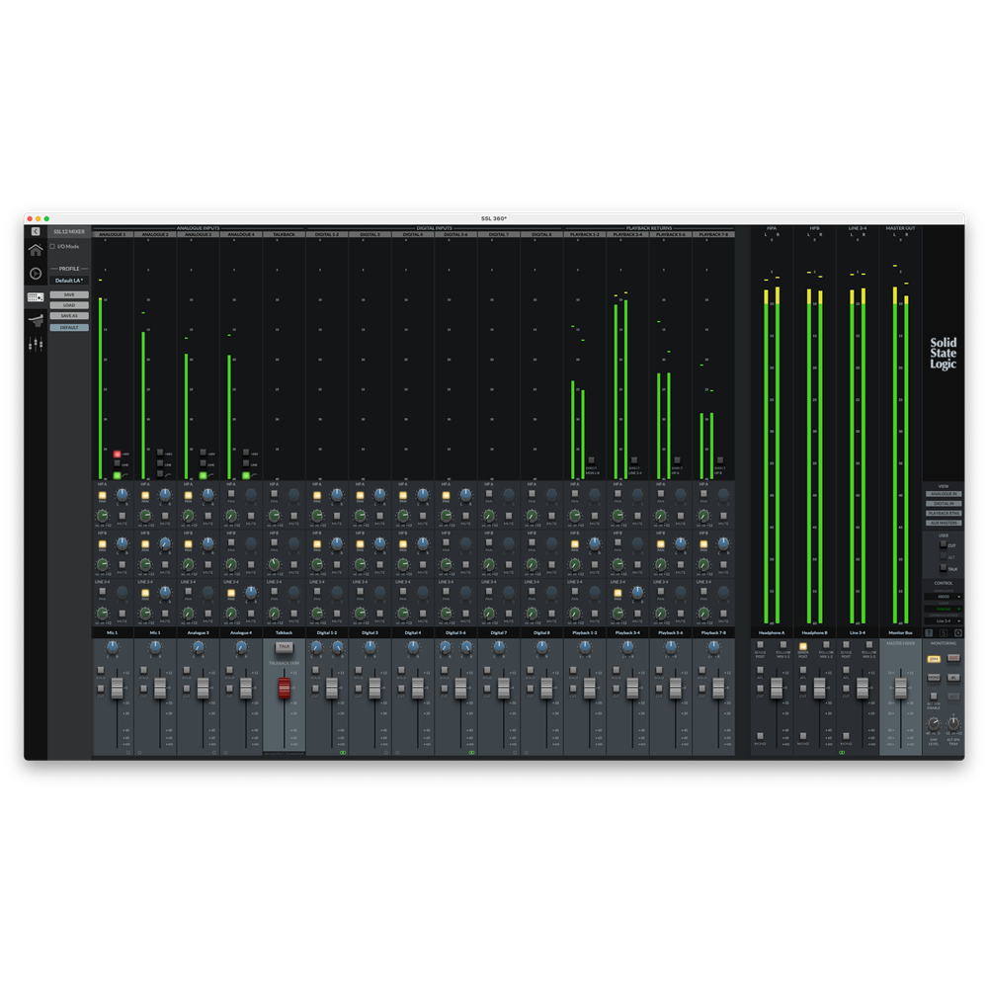Open the Loopback Source Line 3-4 dropdown
Image resolution: width=988 pixels, height=988 pixels.
coord(944,621)
